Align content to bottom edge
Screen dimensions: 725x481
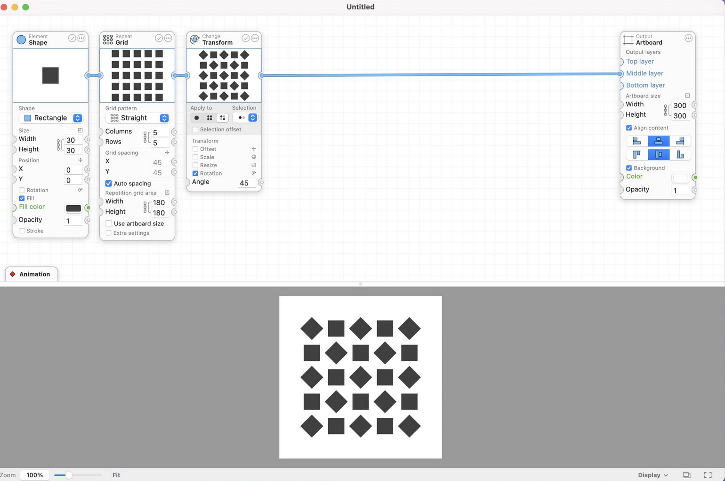pyautogui.click(x=680, y=154)
